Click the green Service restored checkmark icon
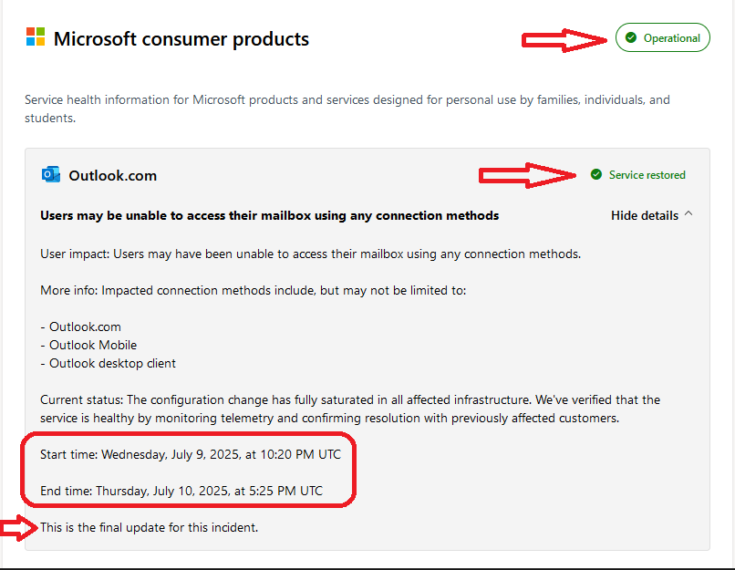 point(595,175)
